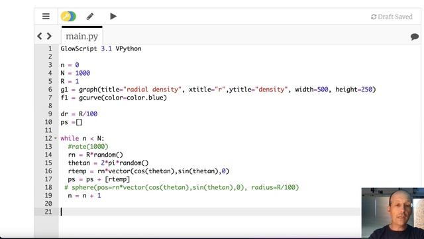This screenshot has height=239, width=424.
Task: Click 'rn = R*random()' line
Action: click(x=95, y=155)
